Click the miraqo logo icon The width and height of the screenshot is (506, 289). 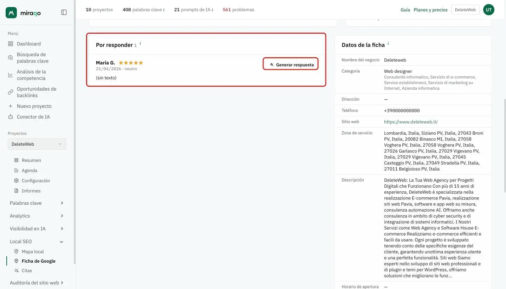[11, 13]
